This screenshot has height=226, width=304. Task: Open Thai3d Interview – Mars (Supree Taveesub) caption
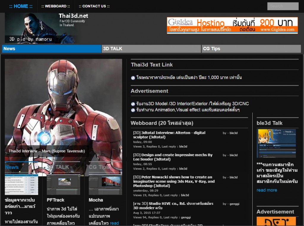coord(47,151)
